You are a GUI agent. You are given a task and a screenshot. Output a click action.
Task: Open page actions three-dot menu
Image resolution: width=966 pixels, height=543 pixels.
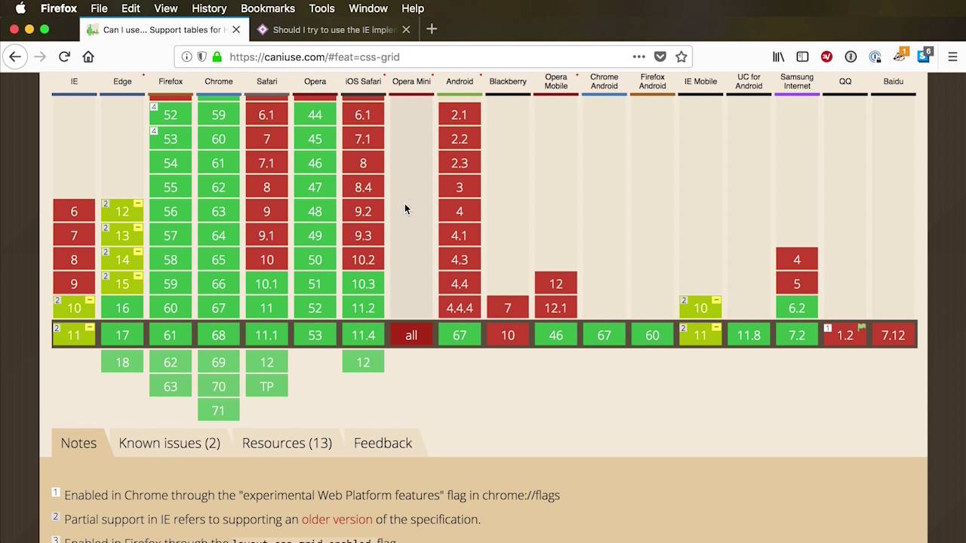(x=638, y=57)
